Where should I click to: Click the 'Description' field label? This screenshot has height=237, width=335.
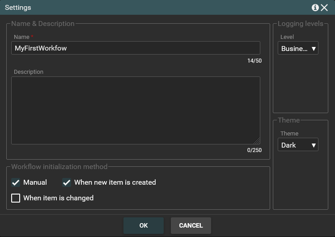pos(29,72)
